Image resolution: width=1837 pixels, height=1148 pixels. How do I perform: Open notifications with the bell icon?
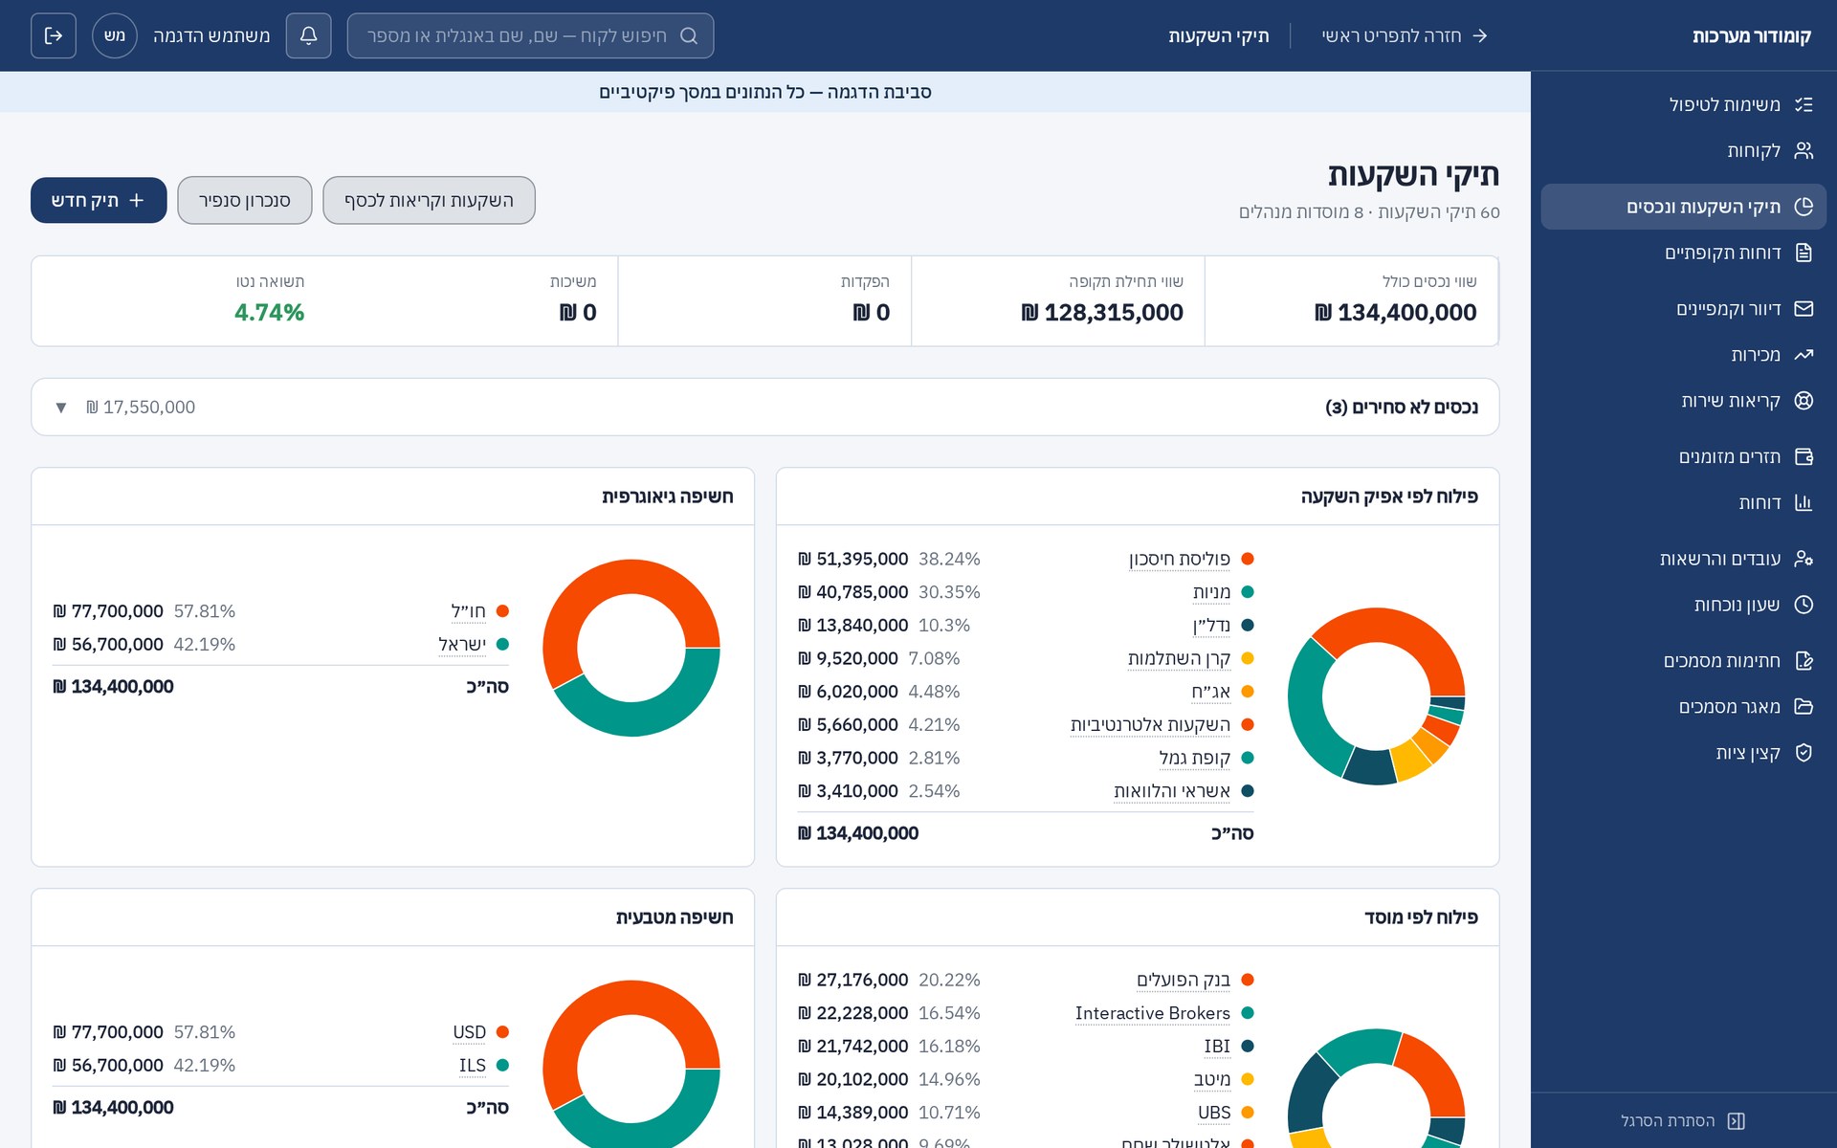(x=308, y=35)
